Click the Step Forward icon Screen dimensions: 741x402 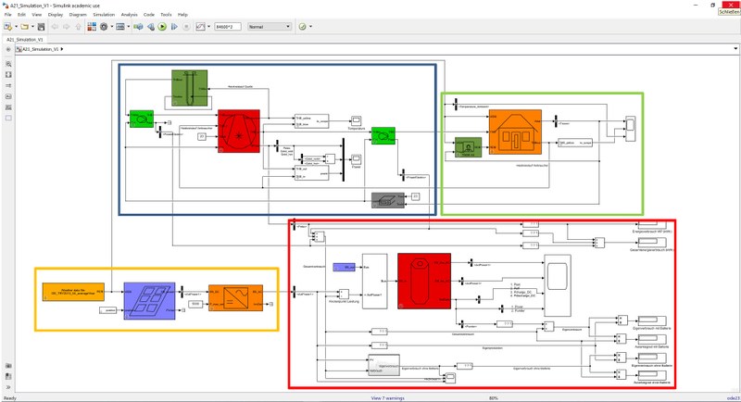pos(173,27)
